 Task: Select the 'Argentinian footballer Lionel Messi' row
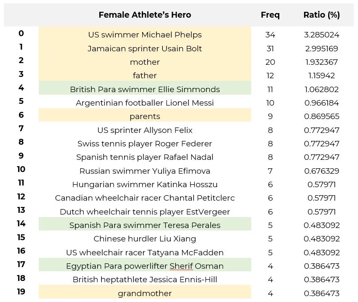[x=145, y=103]
